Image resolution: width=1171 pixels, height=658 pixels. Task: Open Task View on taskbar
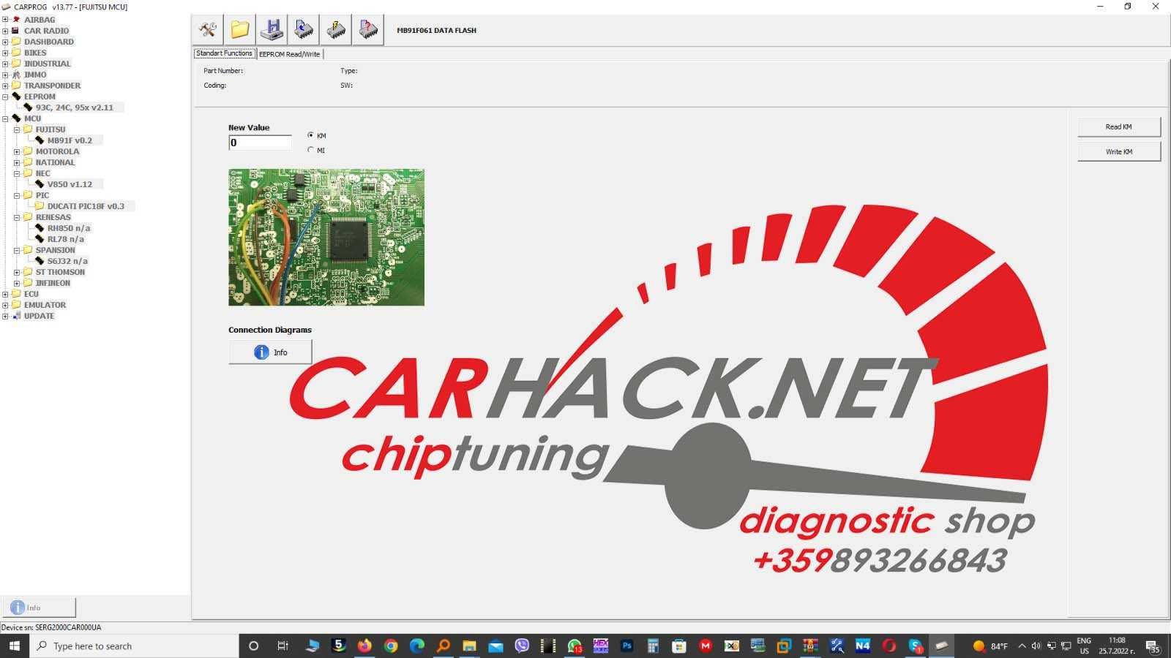(283, 646)
